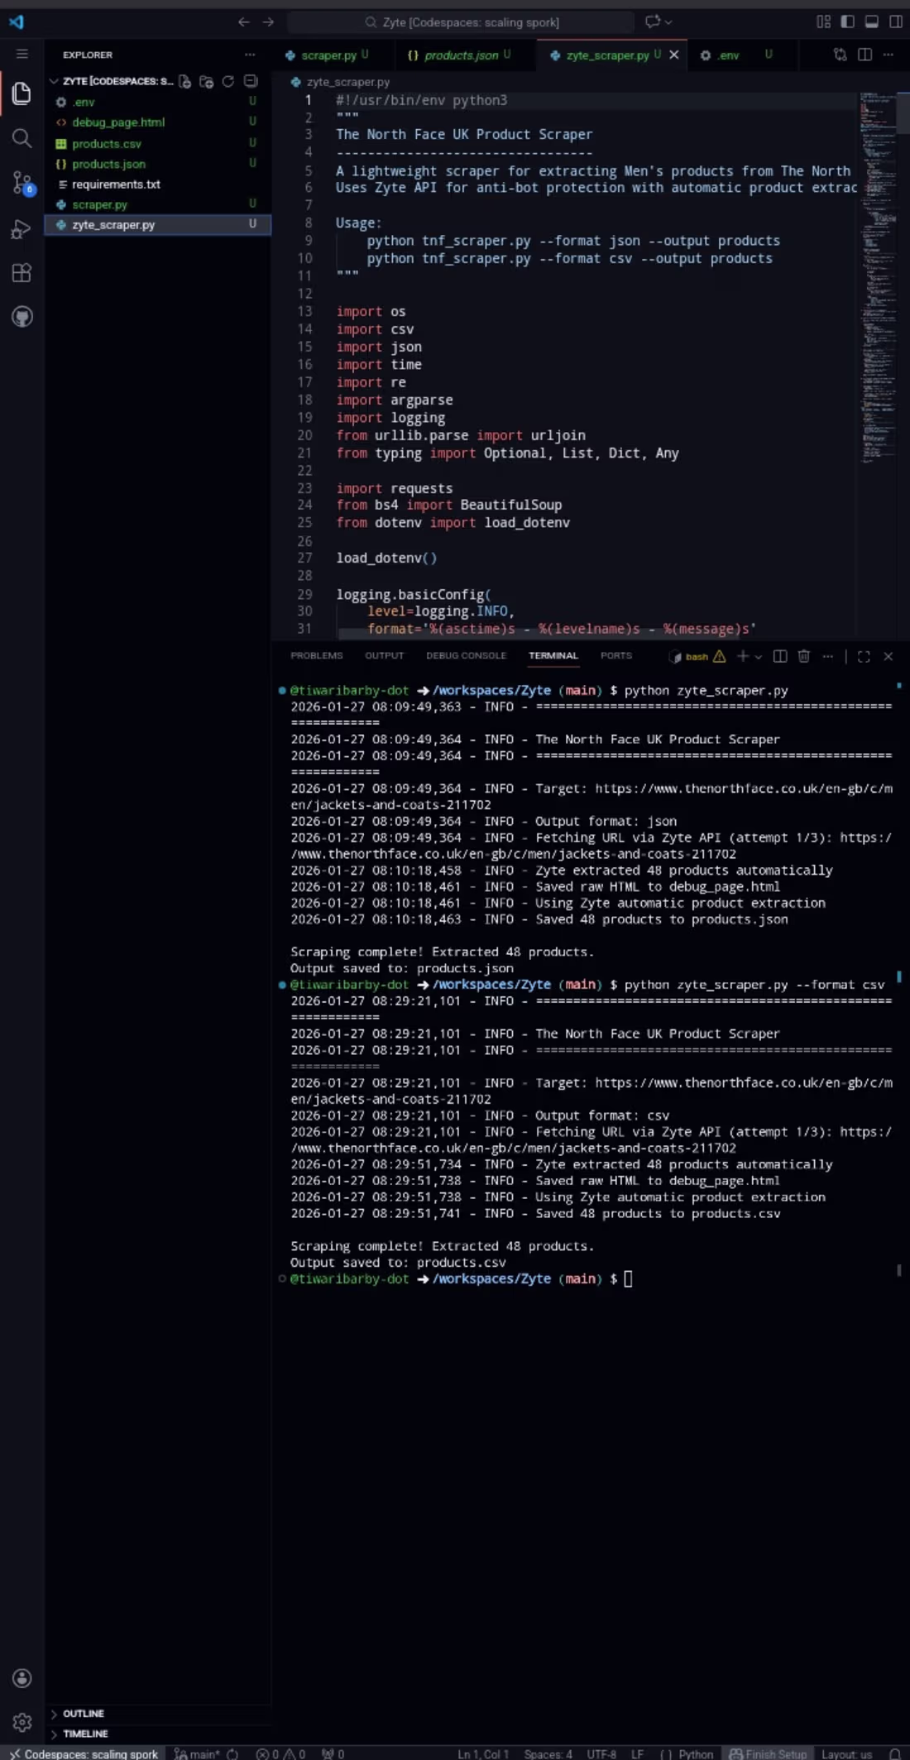Click the Finish Setup status item
Image resolution: width=910 pixels, height=1760 pixels.
coord(767,1753)
